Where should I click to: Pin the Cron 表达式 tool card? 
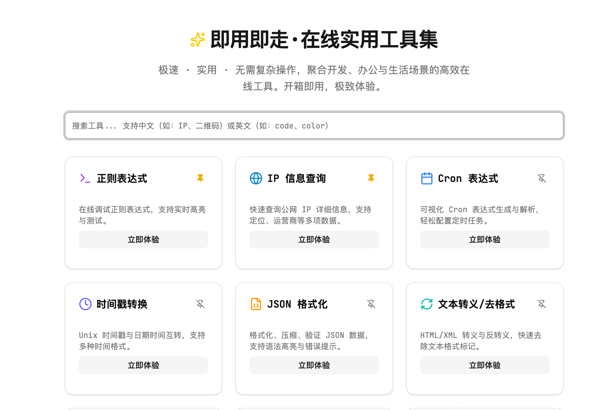[542, 178]
